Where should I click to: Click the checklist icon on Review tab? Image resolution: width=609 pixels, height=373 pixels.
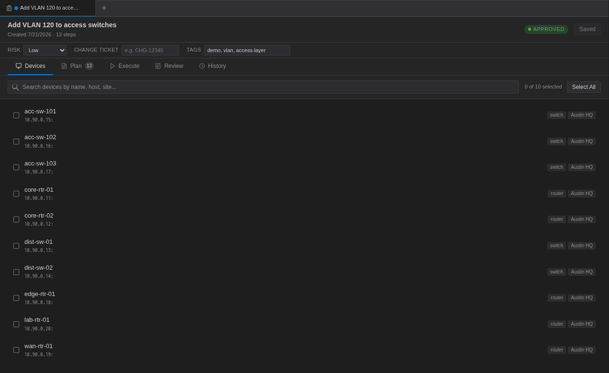click(158, 66)
